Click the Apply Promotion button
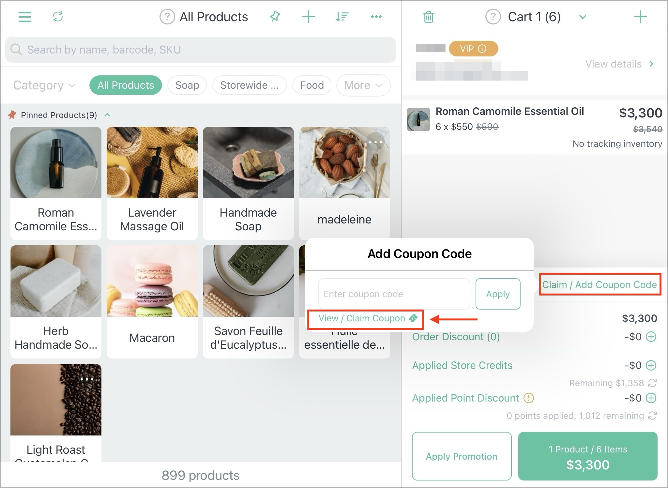The width and height of the screenshot is (668, 488). pyautogui.click(x=462, y=456)
